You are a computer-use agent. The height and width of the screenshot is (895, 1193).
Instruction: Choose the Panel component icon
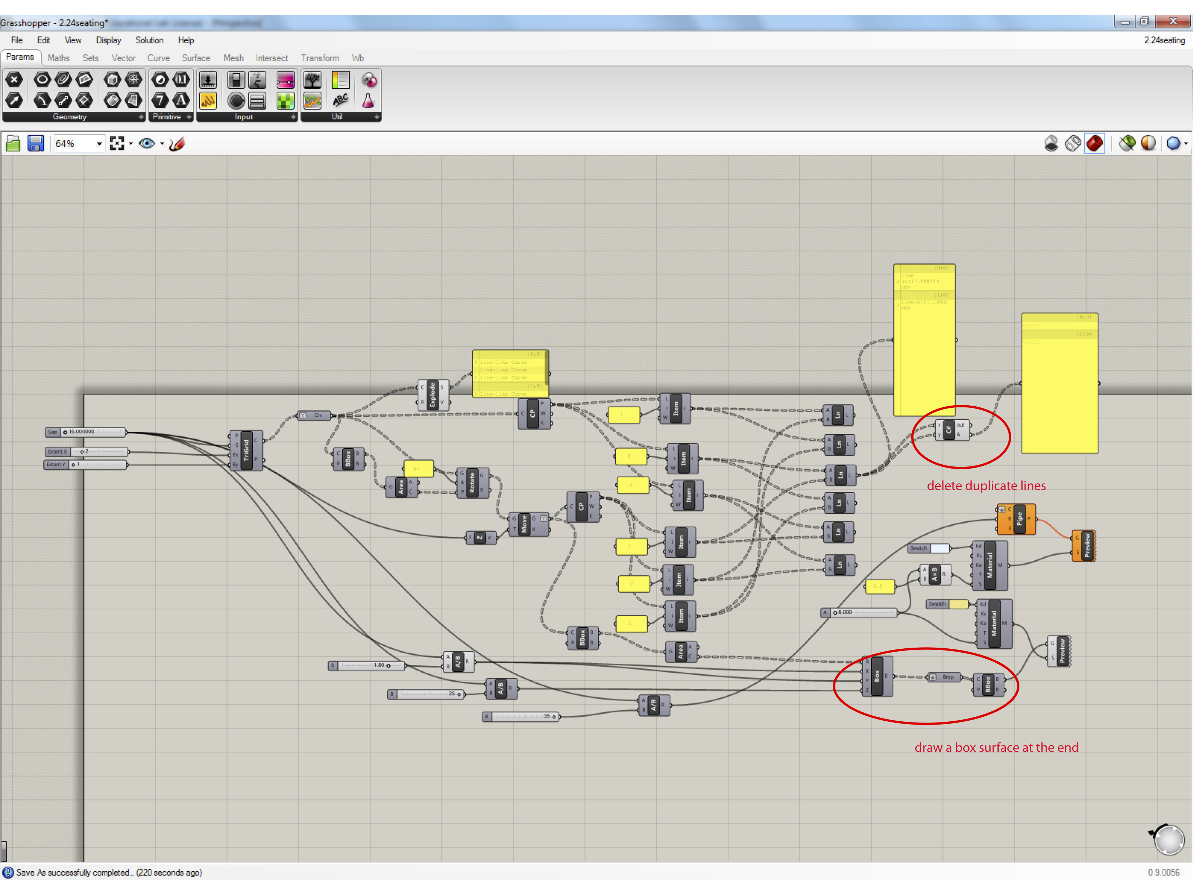pyautogui.click(x=208, y=100)
